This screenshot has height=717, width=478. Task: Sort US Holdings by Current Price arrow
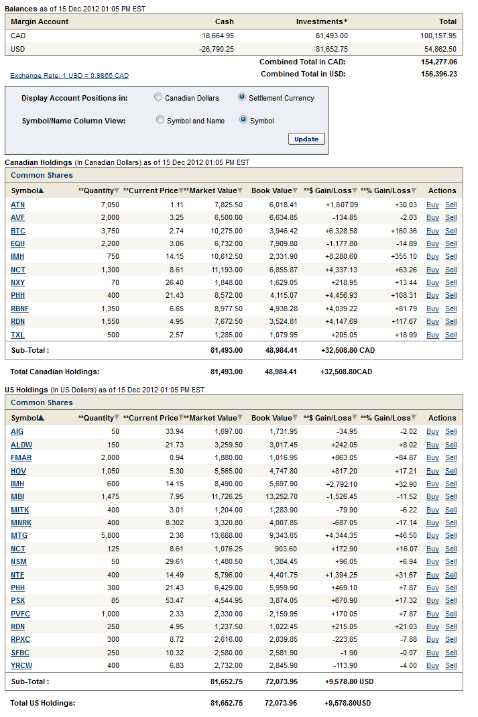pyautogui.click(x=181, y=419)
